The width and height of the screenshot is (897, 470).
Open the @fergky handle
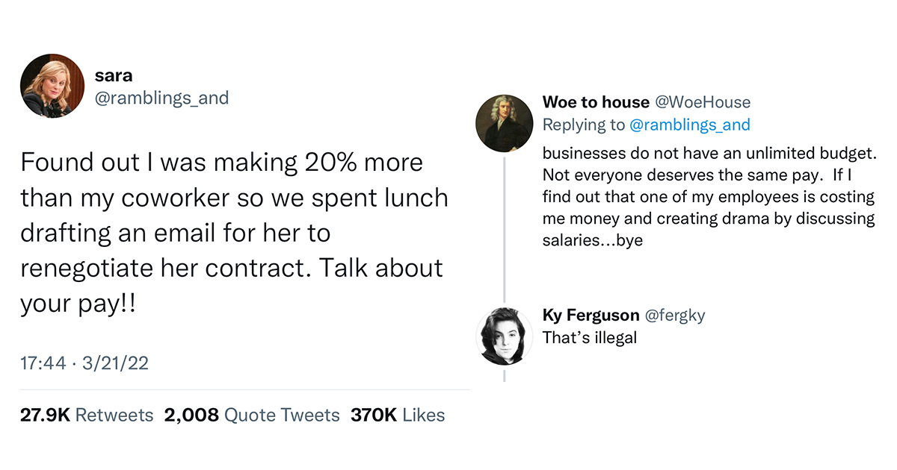[674, 316]
